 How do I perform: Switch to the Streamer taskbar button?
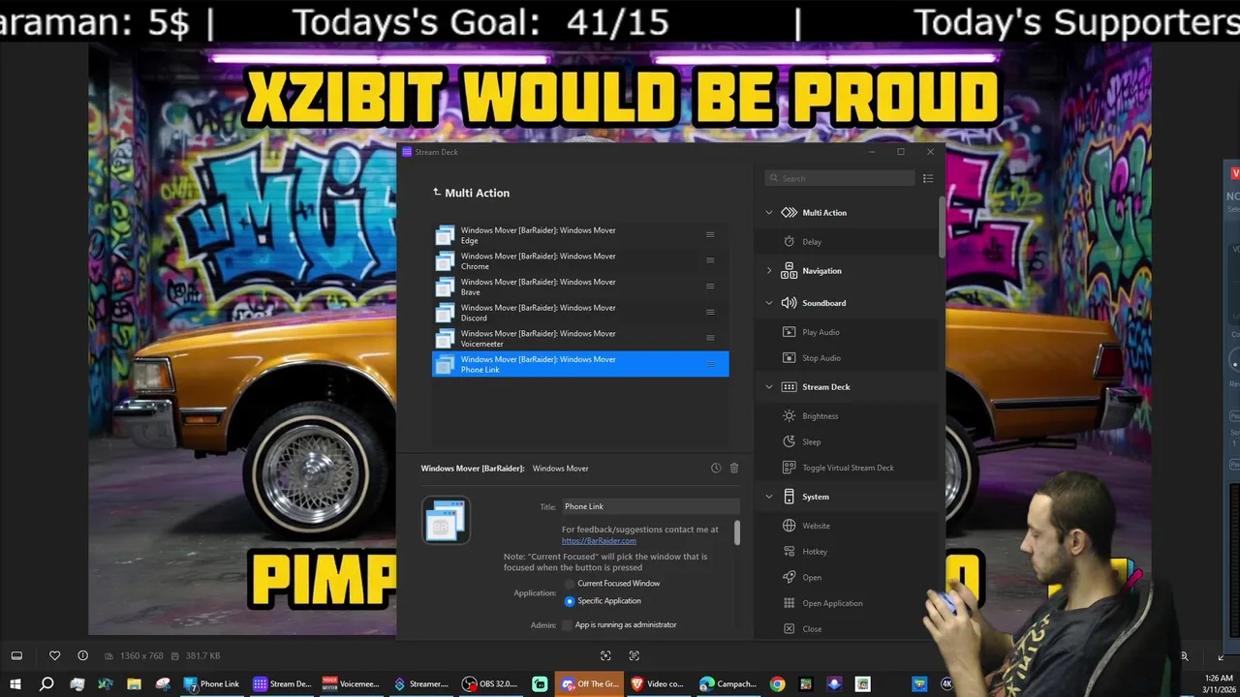pos(420,683)
